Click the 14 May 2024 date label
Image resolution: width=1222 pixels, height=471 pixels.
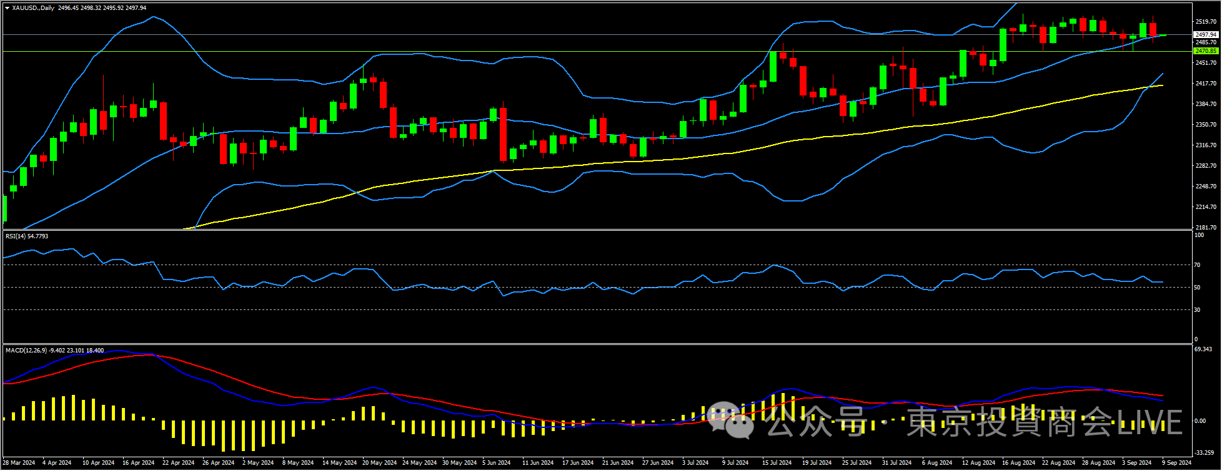point(339,463)
